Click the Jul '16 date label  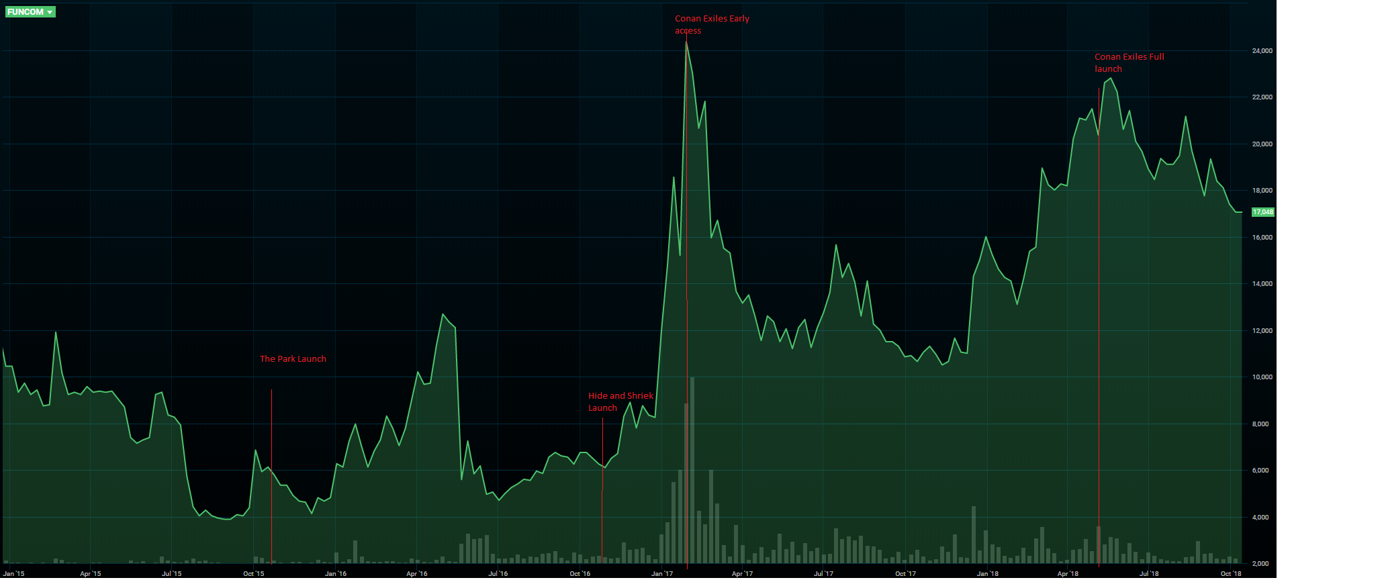coord(498,574)
